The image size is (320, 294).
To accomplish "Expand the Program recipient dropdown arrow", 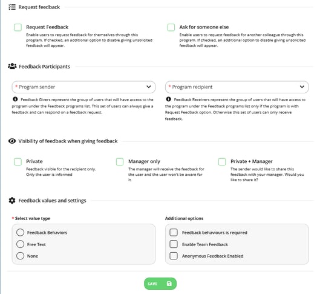I will pyautogui.click(x=302, y=87).
